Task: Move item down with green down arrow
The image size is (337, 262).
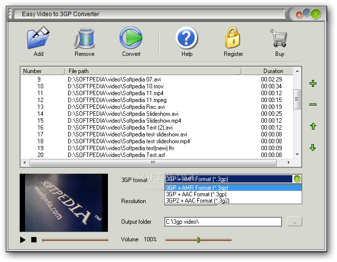Action: point(313,148)
